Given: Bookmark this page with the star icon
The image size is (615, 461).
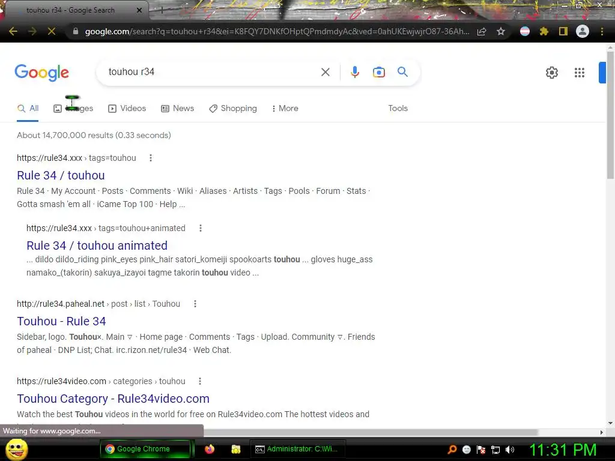Looking at the screenshot, I should [500, 31].
